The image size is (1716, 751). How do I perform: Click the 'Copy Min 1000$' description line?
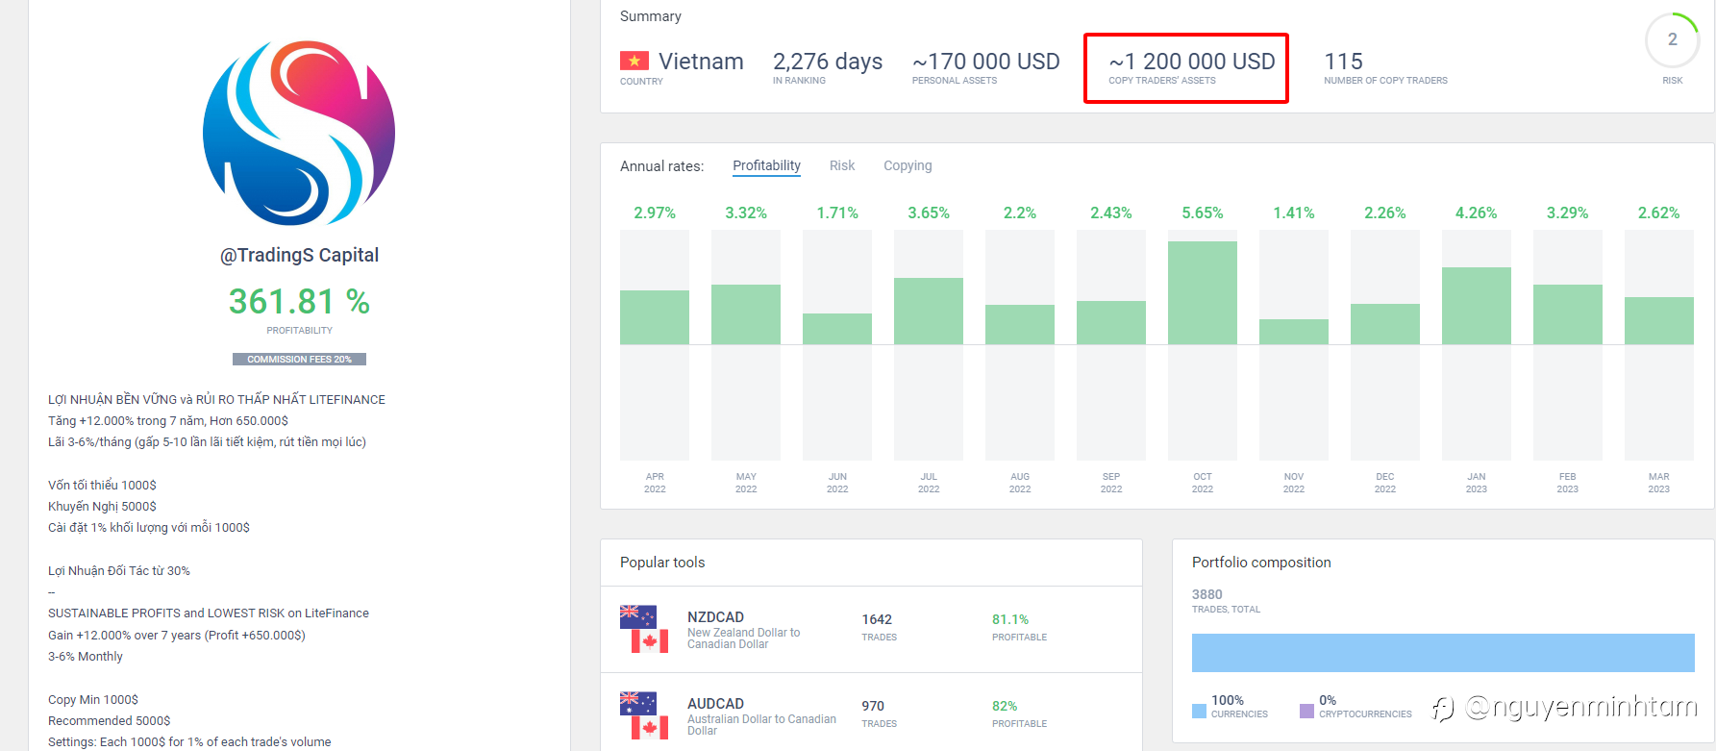(x=93, y=699)
